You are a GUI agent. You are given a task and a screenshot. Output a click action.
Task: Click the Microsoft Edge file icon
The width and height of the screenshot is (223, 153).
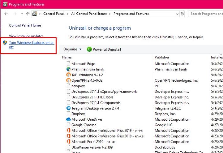[68, 64]
